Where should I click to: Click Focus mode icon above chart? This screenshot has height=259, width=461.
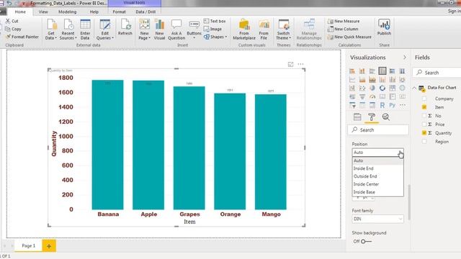[x=290, y=64]
